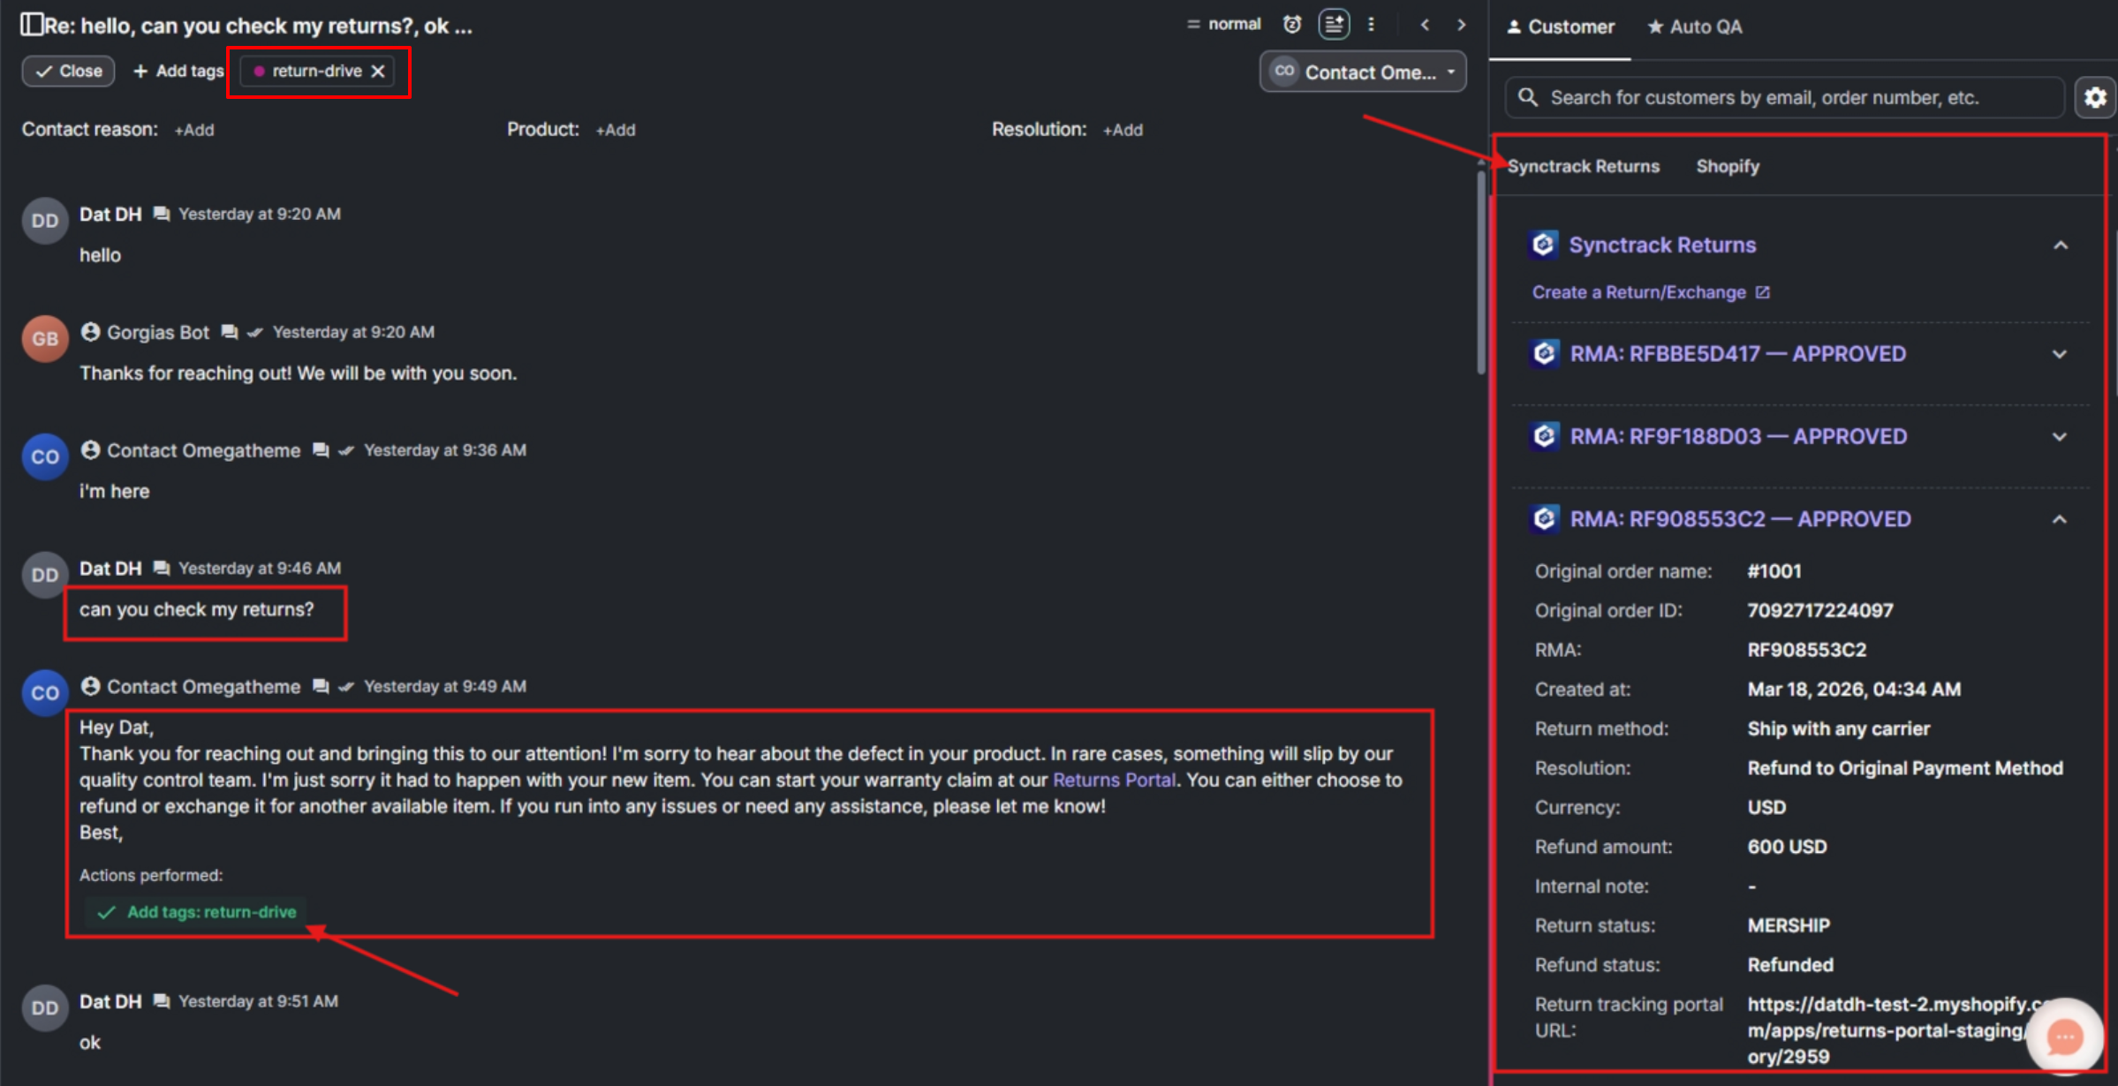Click the conversation scrollbar
The height and width of the screenshot is (1086, 2118).
pos(1481,274)
